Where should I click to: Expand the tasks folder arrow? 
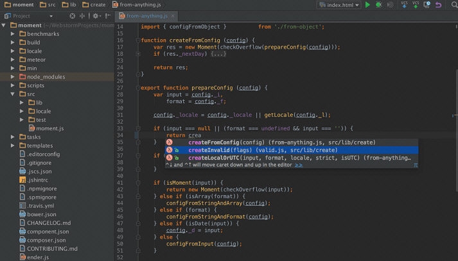click(13, 137)
